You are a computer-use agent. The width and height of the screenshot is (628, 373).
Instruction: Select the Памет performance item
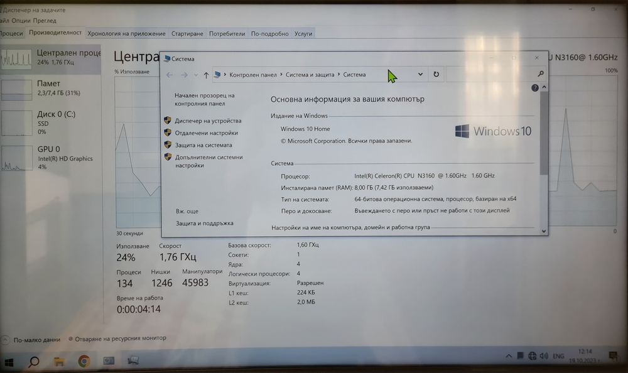[x=50, y=88]
